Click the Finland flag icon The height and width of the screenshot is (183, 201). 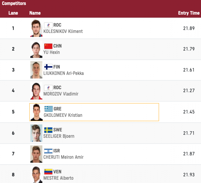coord(48,67)
